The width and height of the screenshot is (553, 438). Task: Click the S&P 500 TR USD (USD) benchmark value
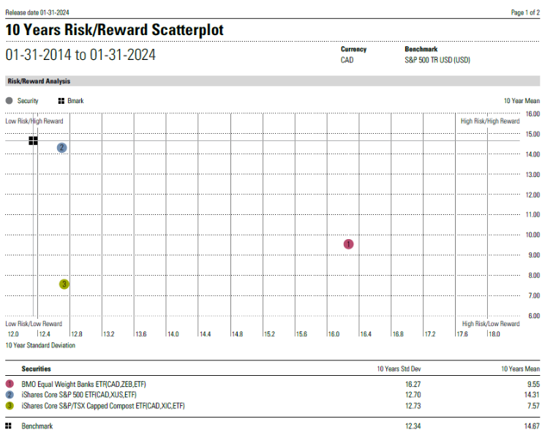[x=437, y=60]
